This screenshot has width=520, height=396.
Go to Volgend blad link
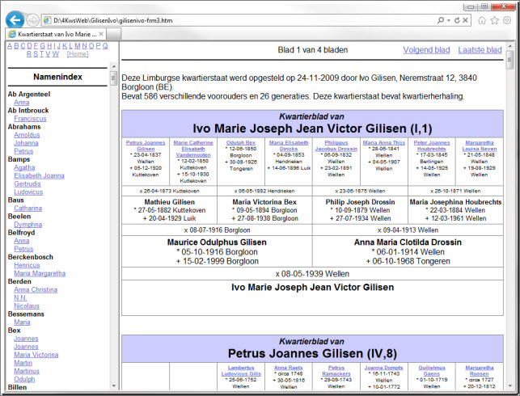(426, 50)
